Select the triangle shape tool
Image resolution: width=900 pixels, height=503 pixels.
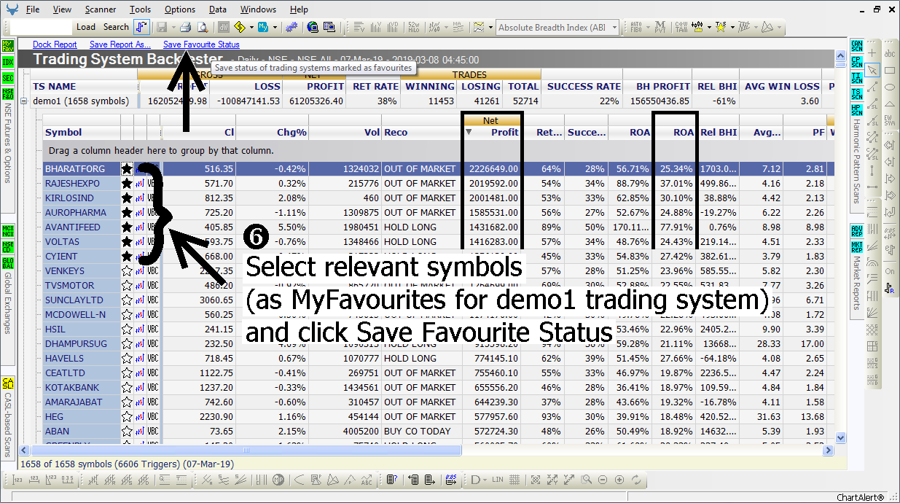point(890,104)
